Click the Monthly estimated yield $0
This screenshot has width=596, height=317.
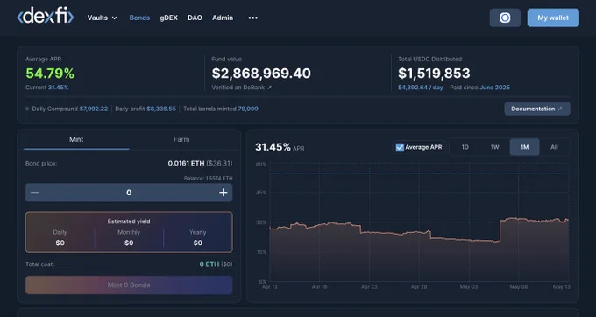(x=129, y=243)
